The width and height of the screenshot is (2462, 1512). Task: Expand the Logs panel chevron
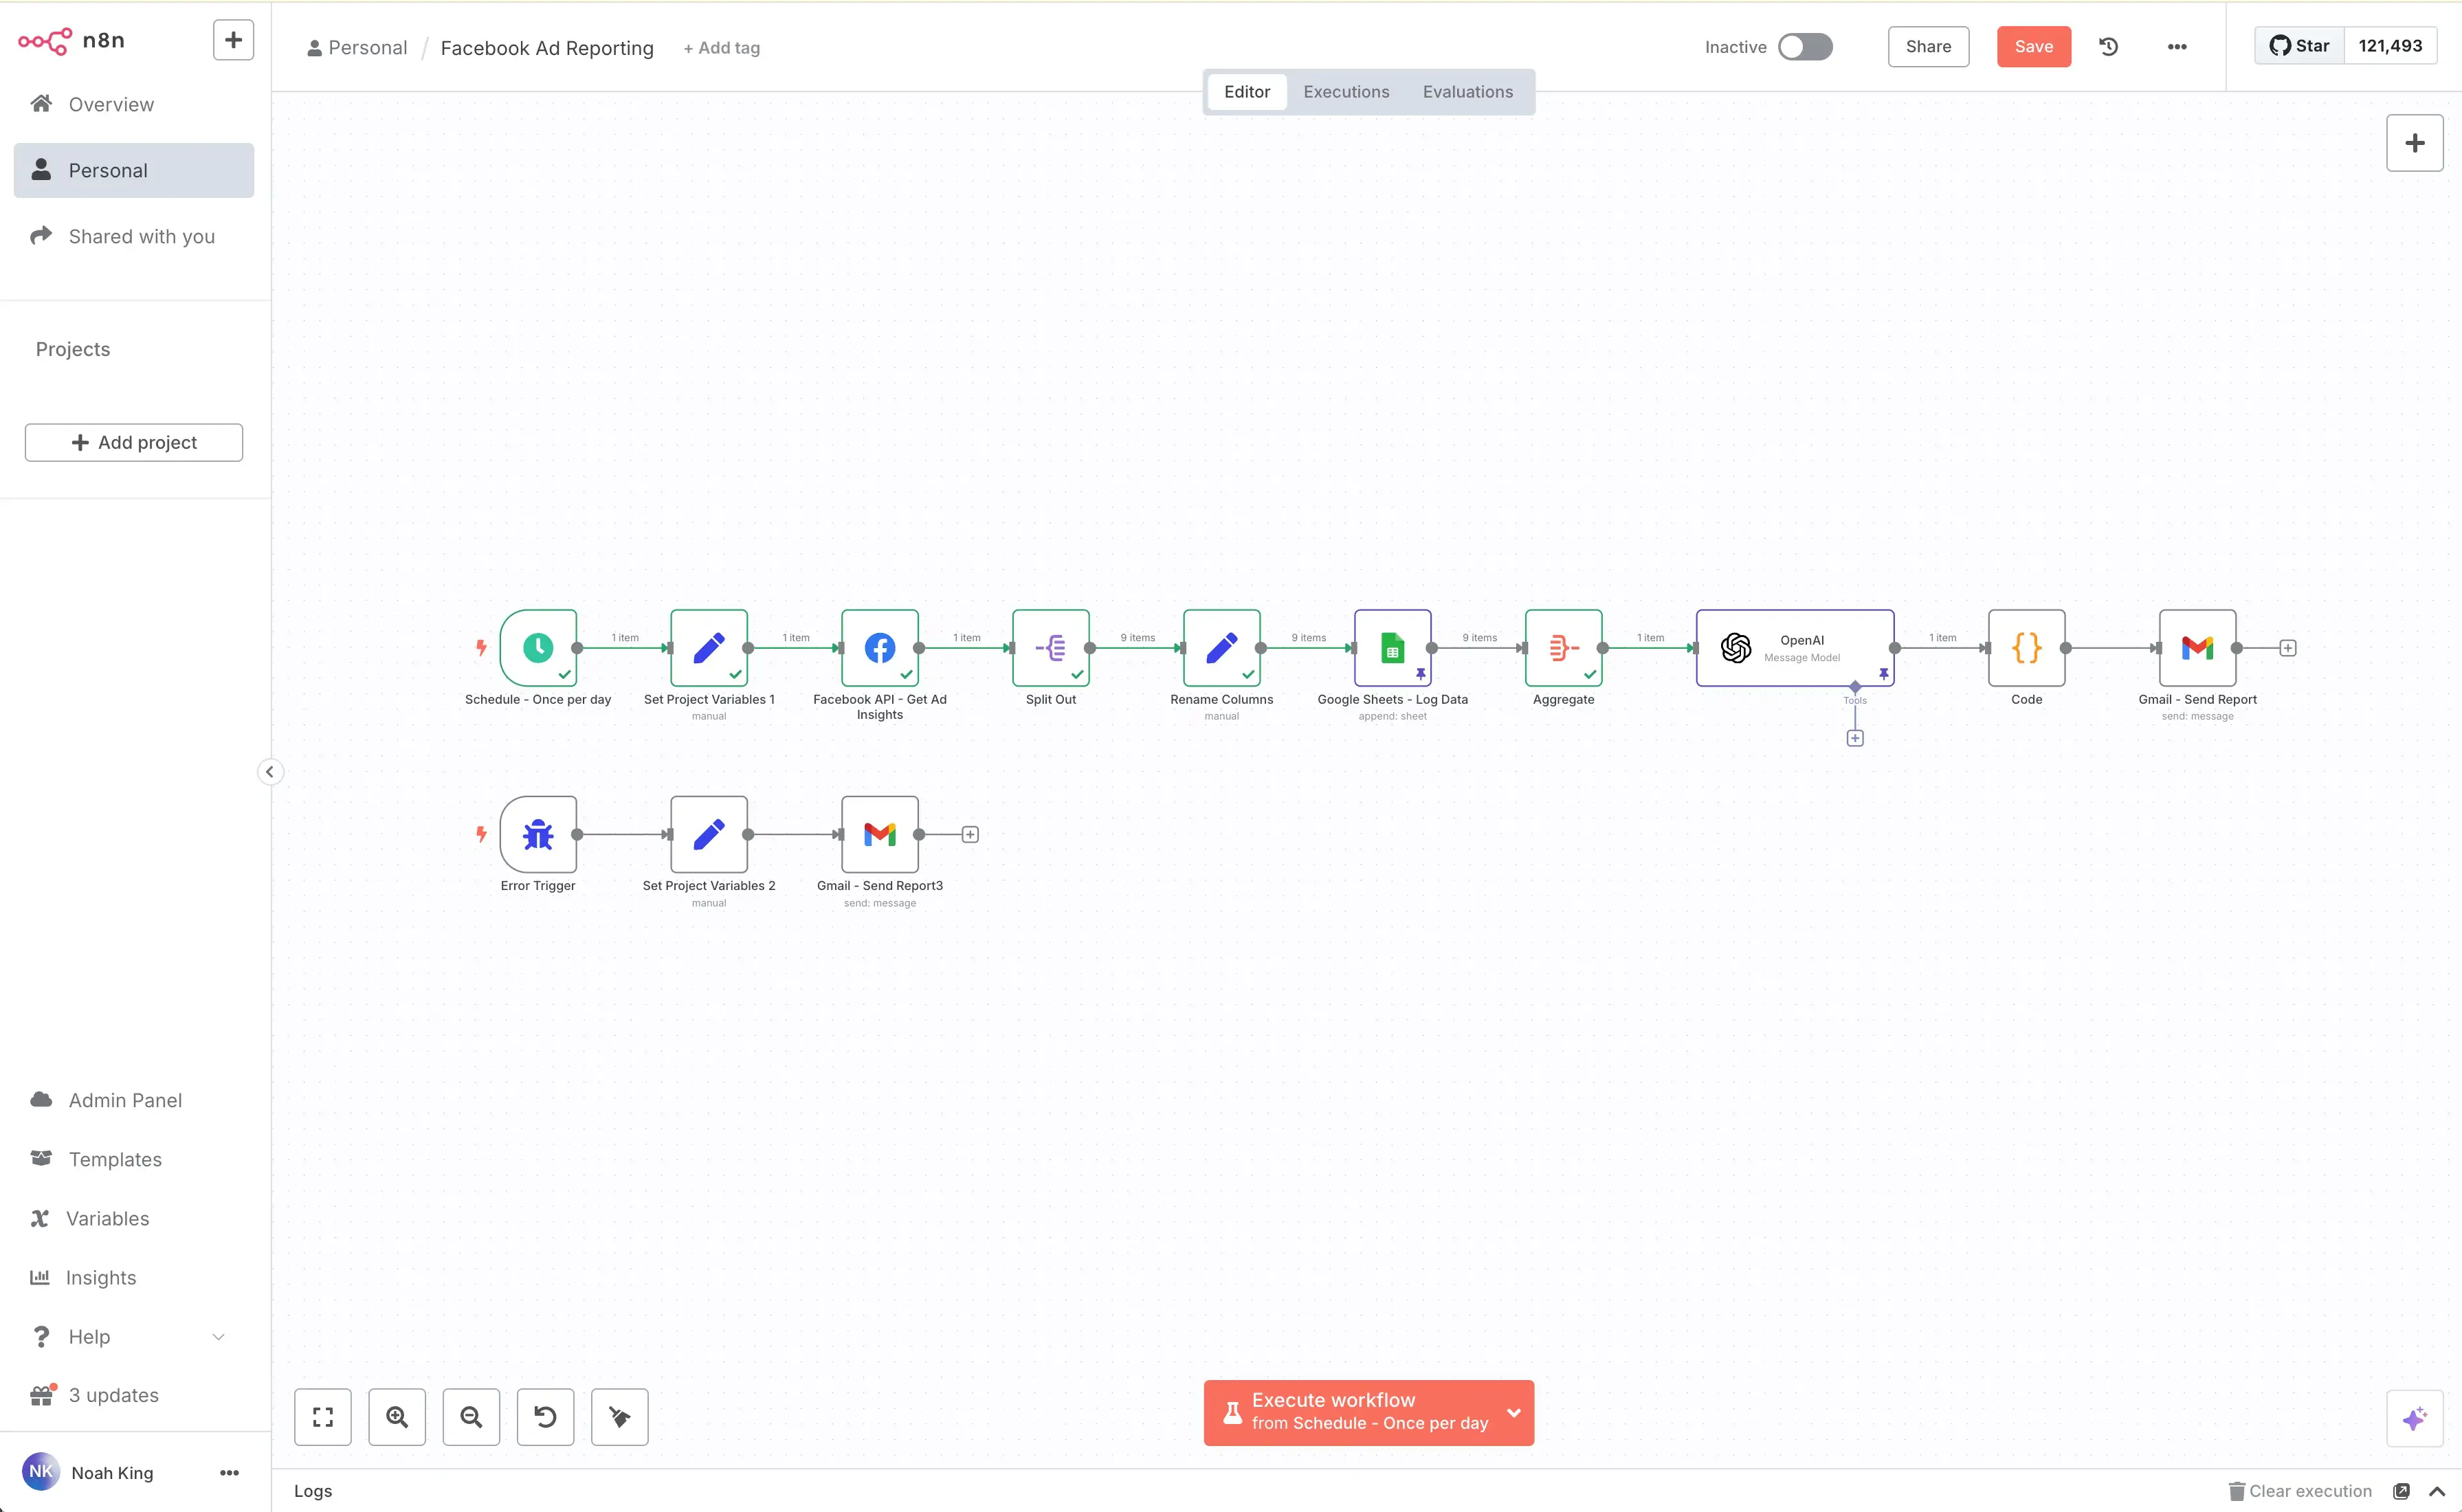2437,1491
